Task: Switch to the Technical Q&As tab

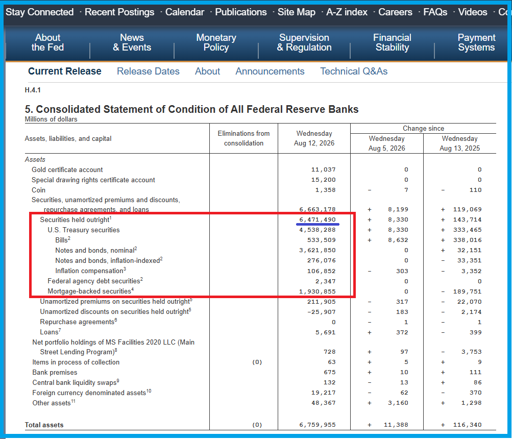Action: 354,71
